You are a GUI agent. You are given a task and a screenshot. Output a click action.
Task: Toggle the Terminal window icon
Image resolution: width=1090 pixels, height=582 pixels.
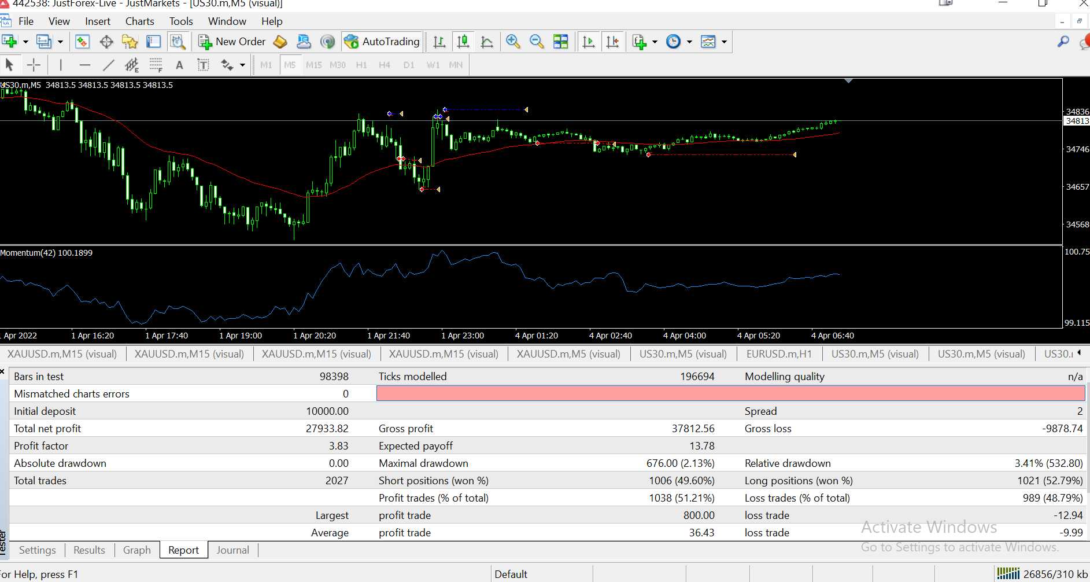point(153,42)
